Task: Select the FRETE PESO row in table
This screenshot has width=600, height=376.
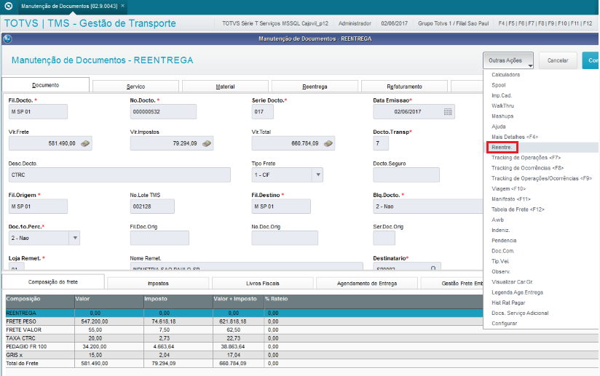Action: pos(244,321)
